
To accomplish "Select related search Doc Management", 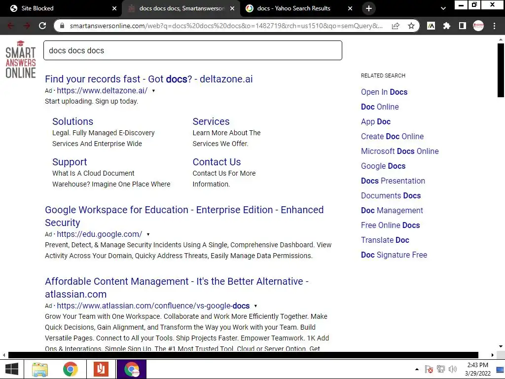I will [392, 210].
